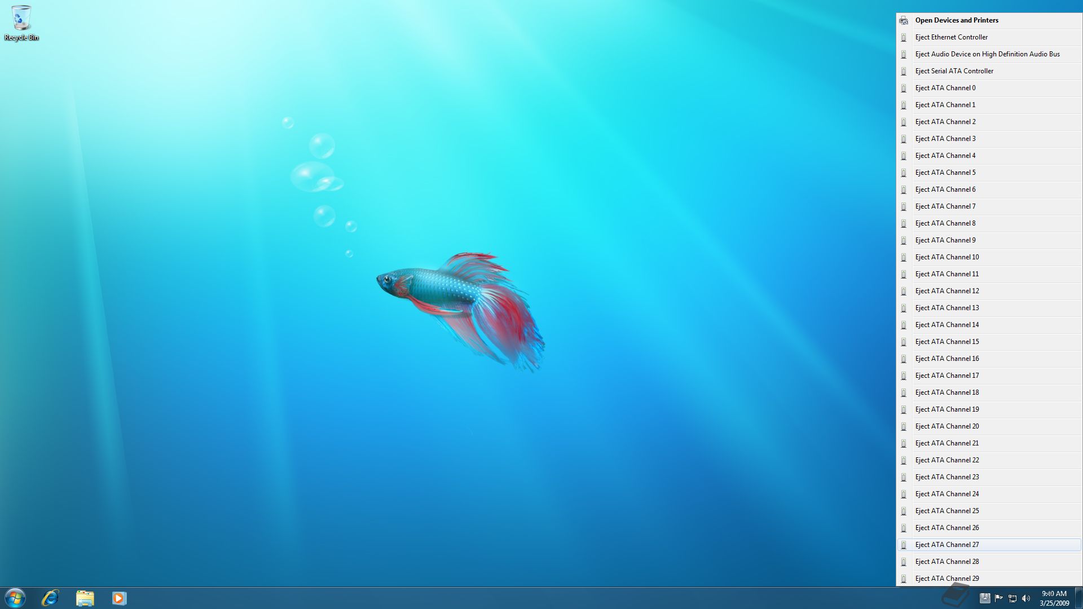
Task: Open Windows Explorer from the taskbar
Action: (85, 598)
